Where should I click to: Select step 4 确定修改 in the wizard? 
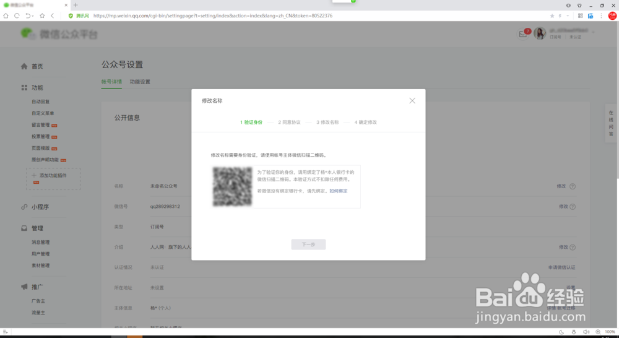(366, 123)
